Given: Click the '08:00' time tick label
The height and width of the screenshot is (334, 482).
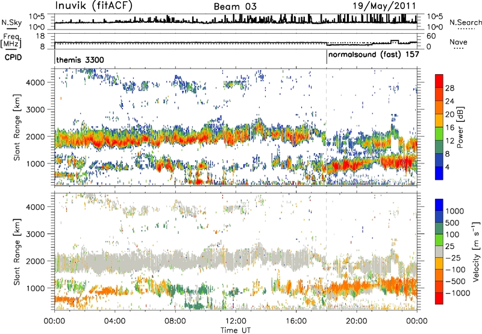Looking at the screenshot, I should pos(175,321).
